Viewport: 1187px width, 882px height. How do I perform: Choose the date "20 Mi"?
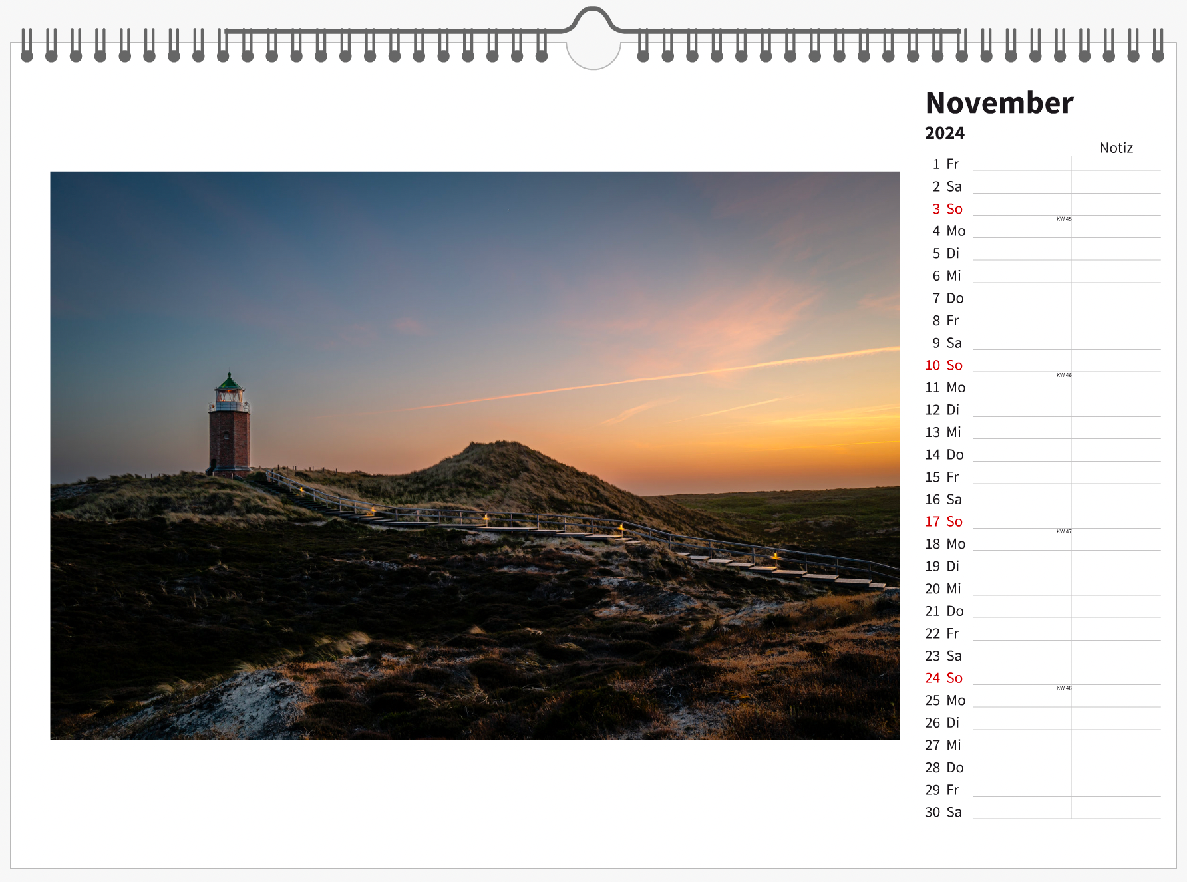tap(943, 589)
